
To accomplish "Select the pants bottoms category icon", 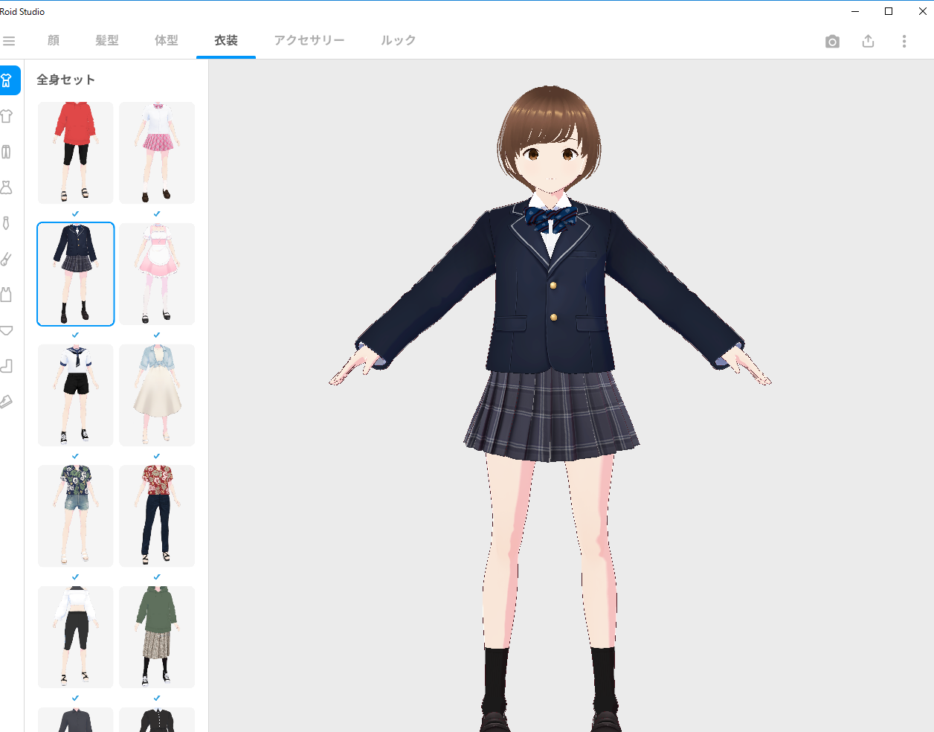I will [x=7, y=152].
